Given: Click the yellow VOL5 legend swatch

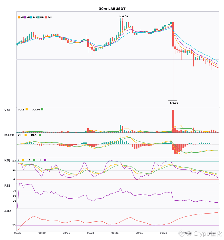Looking at the screenshot, I should [27, 109].
